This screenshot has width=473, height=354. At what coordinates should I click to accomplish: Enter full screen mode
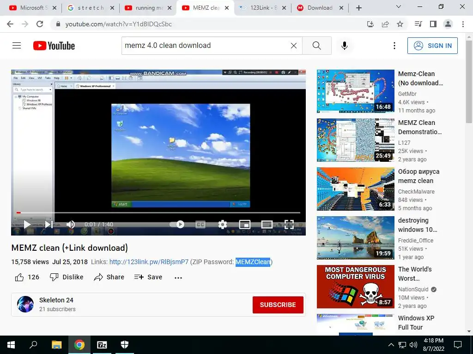click(x=289, y=224)
